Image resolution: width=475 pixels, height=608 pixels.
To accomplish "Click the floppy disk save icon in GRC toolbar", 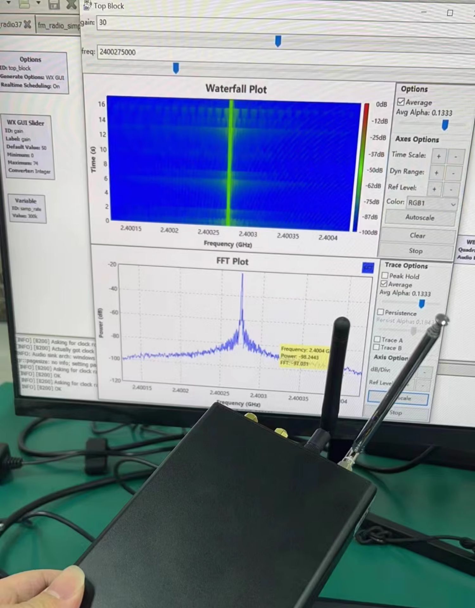I will pos(54,4).
